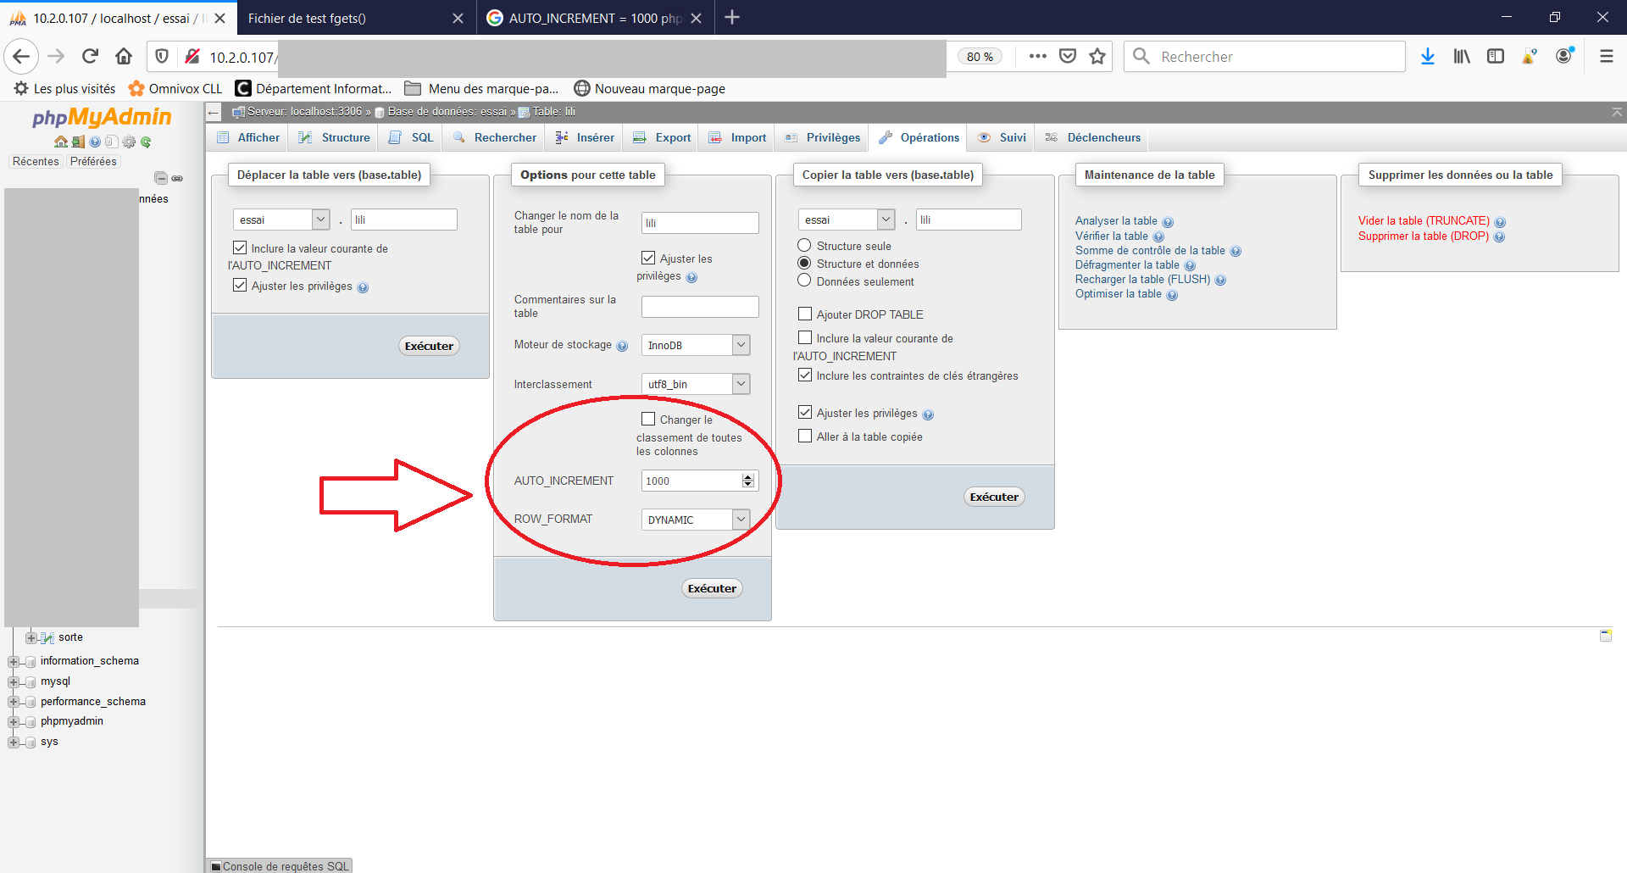Viewport: 1627px width, 873px height.
Task: Bookmark this page with the star icon
Action: click(x=1097, y=57)
